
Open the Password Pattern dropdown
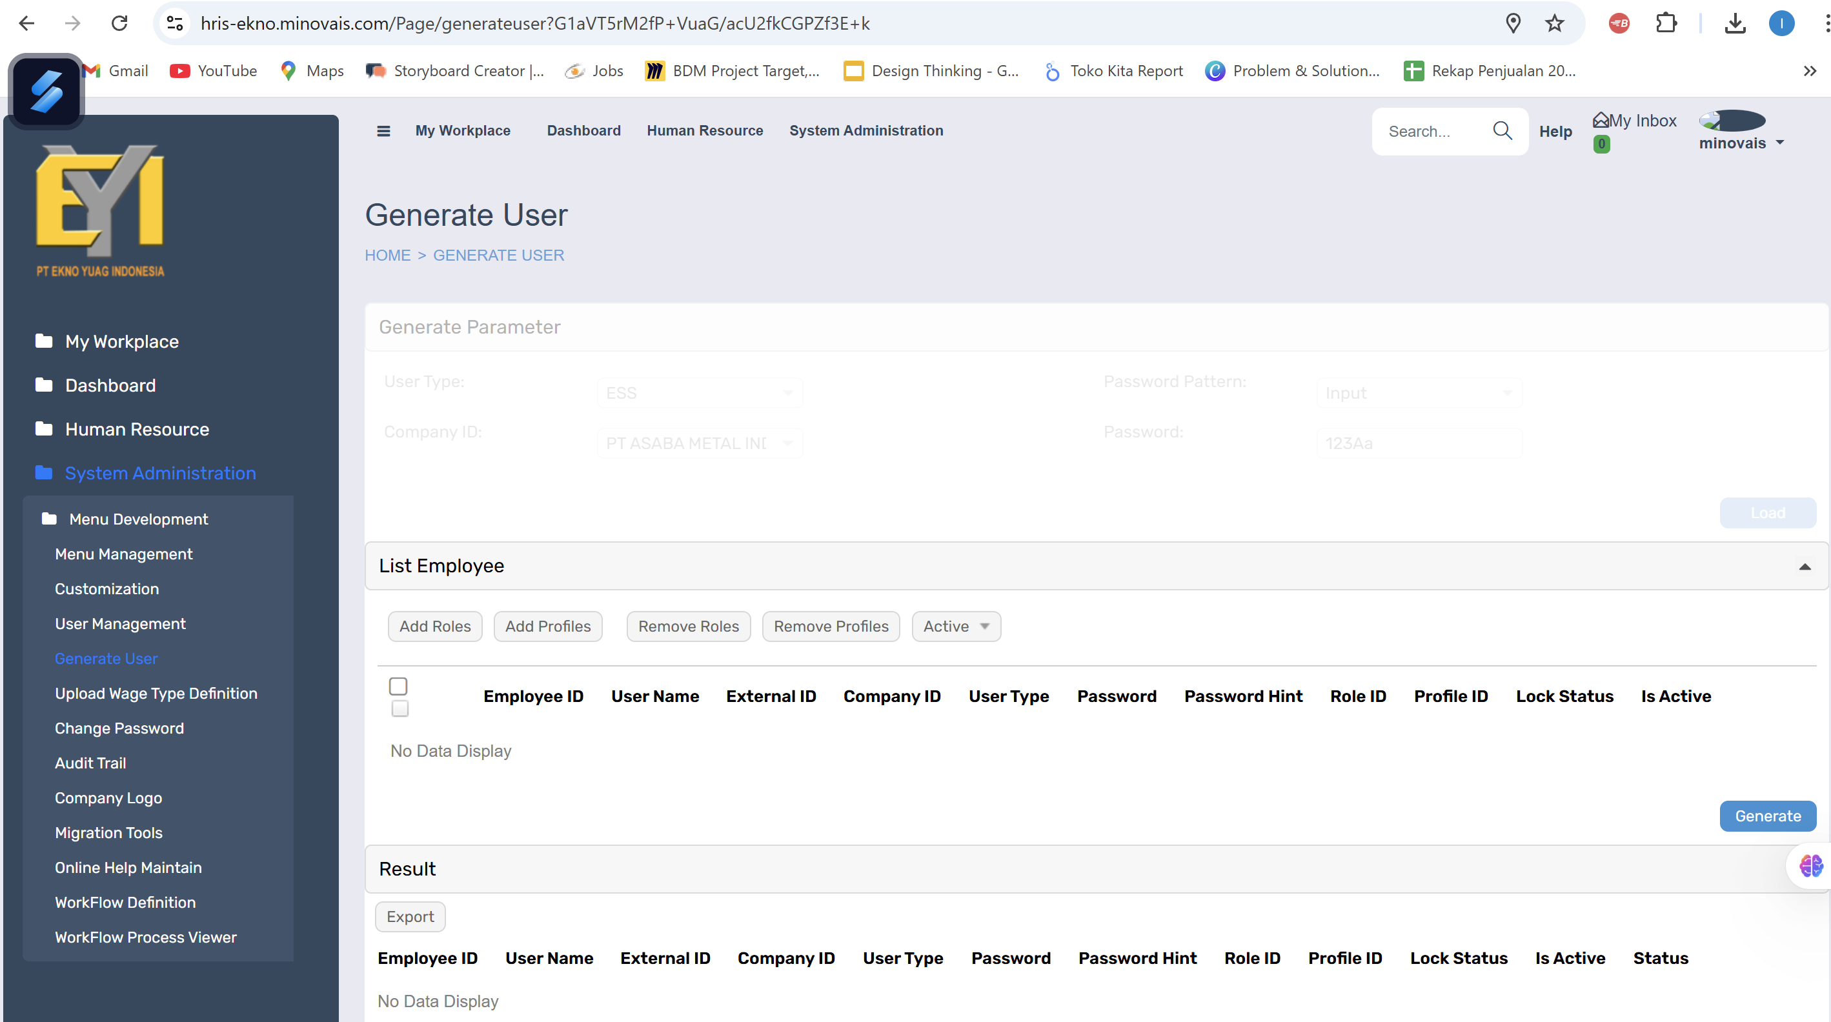[1419, 393]
